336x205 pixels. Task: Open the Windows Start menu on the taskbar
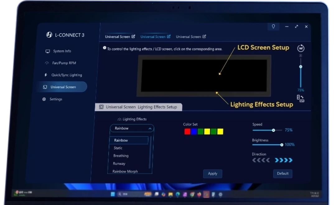113,194
